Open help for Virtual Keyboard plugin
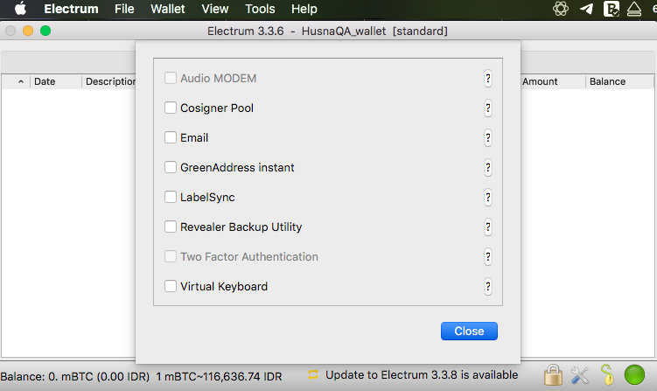This screenshot has width=657, height=391. pyautogui.click(x=488, y=287)
